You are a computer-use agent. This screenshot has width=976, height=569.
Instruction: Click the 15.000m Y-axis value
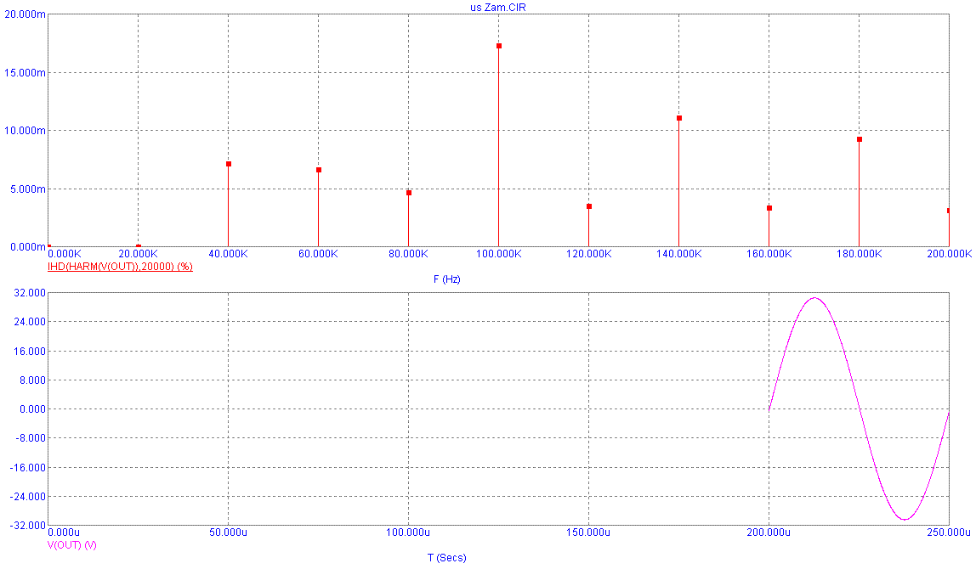pyautogui.click(x=25, y=73)
